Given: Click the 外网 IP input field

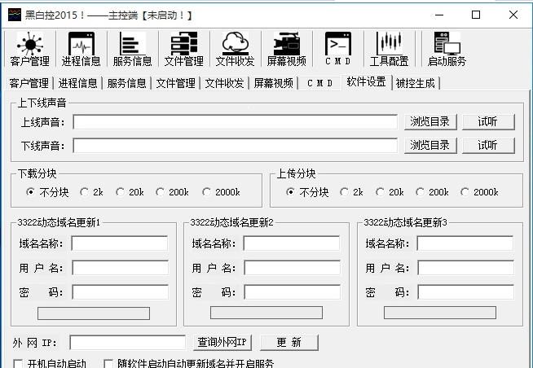Looking at the screenshot, I should pyautogui.click(x=128, y=343).
